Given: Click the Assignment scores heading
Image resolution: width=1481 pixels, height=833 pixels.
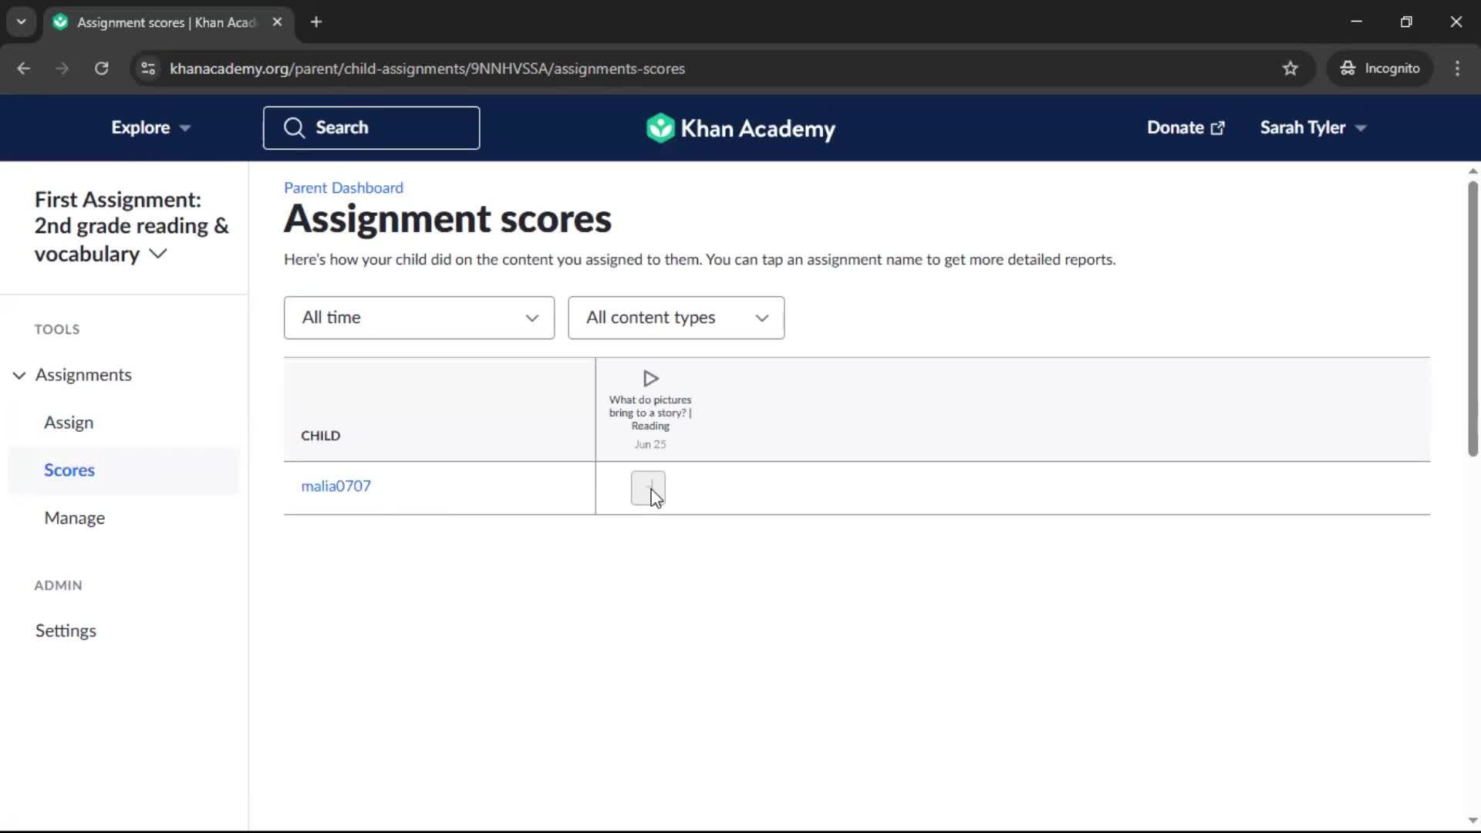Looking at the screenshot, I should pyautogui.click(x=447, y=220).
